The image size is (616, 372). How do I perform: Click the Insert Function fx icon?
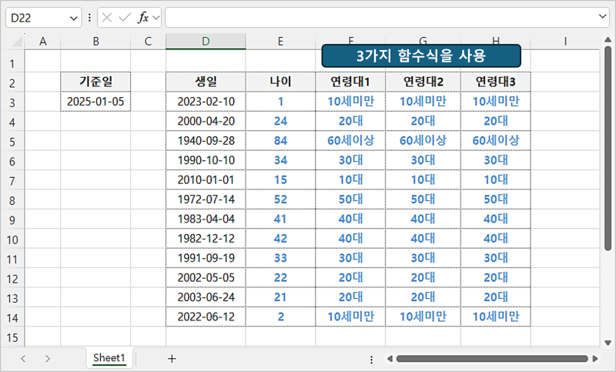click(x=142, y=17)
